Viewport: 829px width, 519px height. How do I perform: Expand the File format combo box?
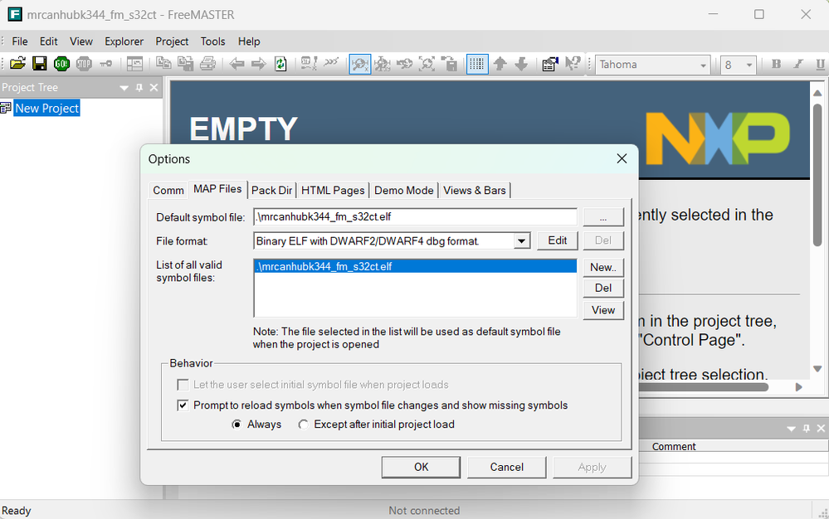coord(521,241)
